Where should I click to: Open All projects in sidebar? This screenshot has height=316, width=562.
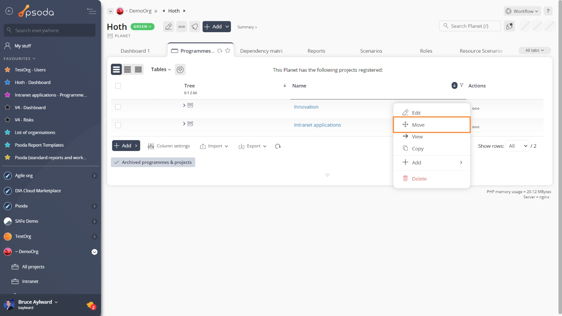pos(33,267)
